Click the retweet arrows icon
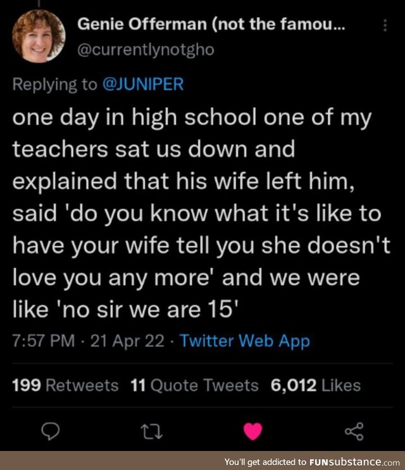Screen dimensions: 405x470 (152, 431)
